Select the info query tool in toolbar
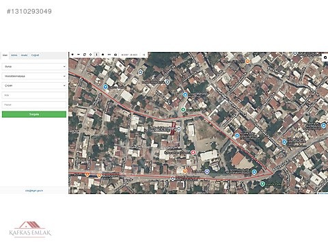328x246 pixels. pos(96,55)
